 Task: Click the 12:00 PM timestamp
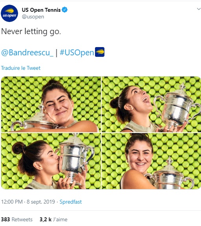pos(12,202)
